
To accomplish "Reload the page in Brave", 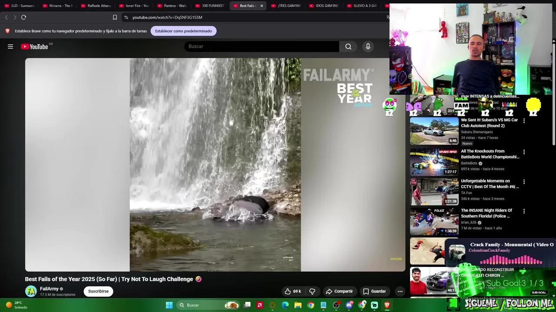I will tap(23, 17).
